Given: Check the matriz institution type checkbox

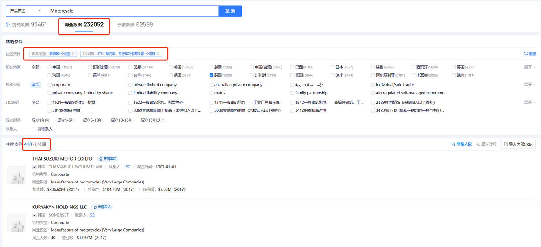Looking at the screenshot, I should coord(212,93).
